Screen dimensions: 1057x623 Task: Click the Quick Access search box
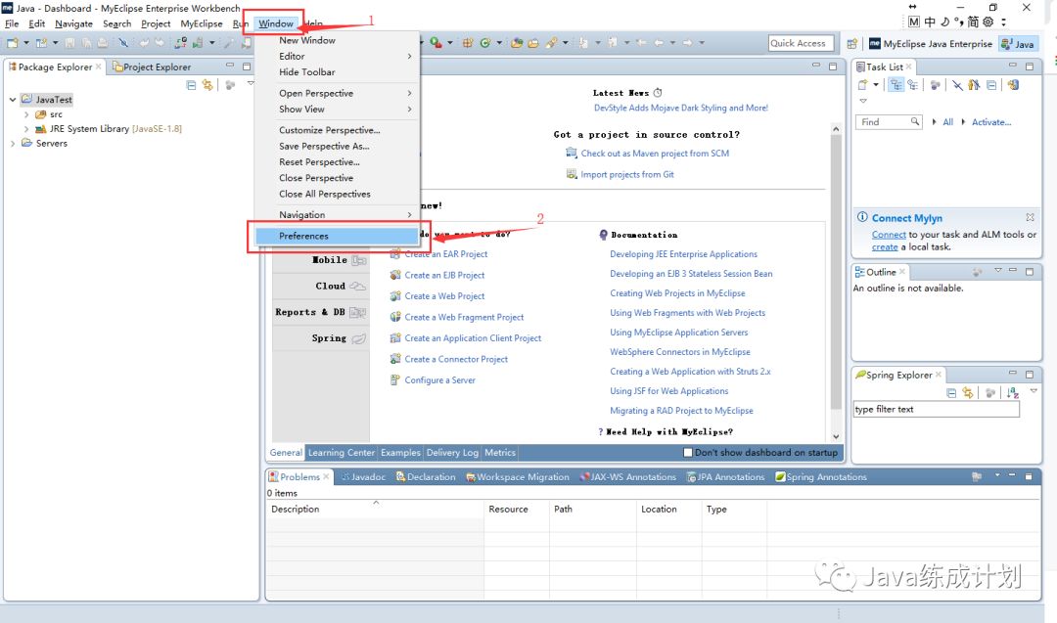click(x=801, y=43)
